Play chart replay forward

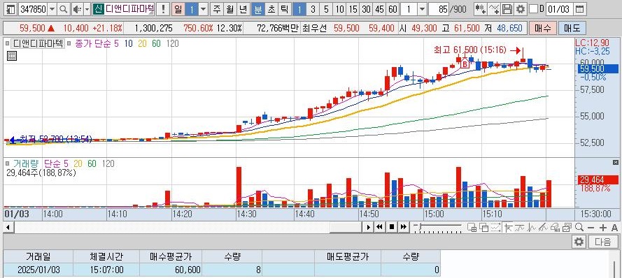pos(368,227)
